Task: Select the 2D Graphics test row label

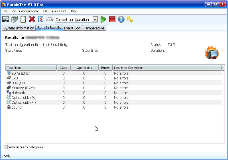Action: tap(21, 73)
